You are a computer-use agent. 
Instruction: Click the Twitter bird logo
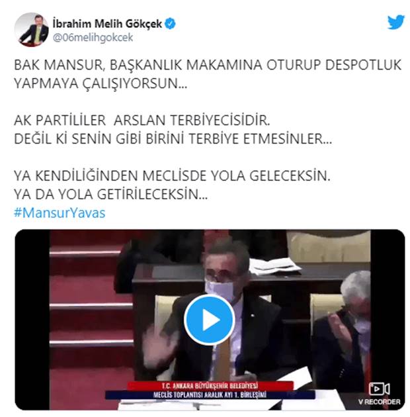[395, 23]
